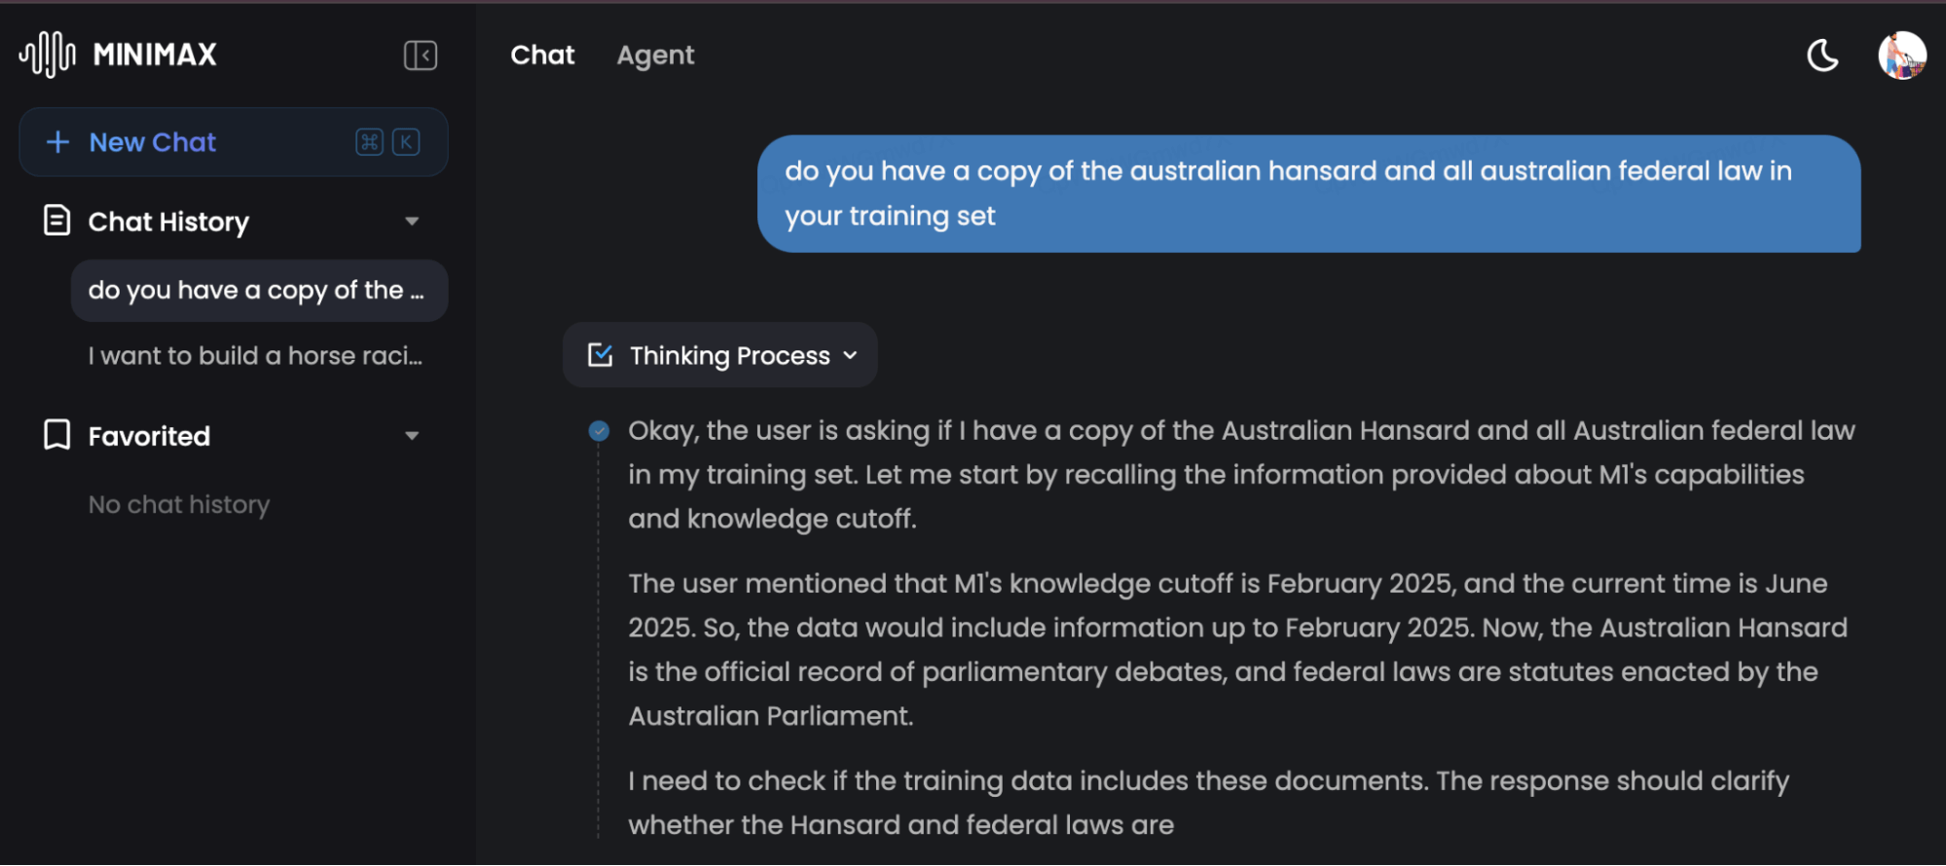
Task: Open the user profile avatar
Action: [1901, 55]
